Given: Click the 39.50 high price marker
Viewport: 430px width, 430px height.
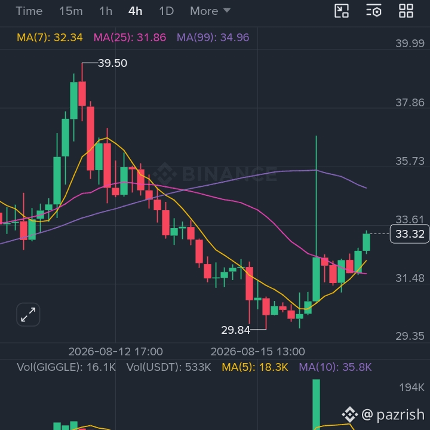Looking at the screenshot, I should 112,63.
